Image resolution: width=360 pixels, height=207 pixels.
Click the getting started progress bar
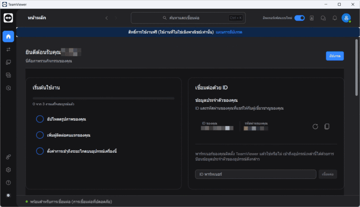tap(104, 99)
